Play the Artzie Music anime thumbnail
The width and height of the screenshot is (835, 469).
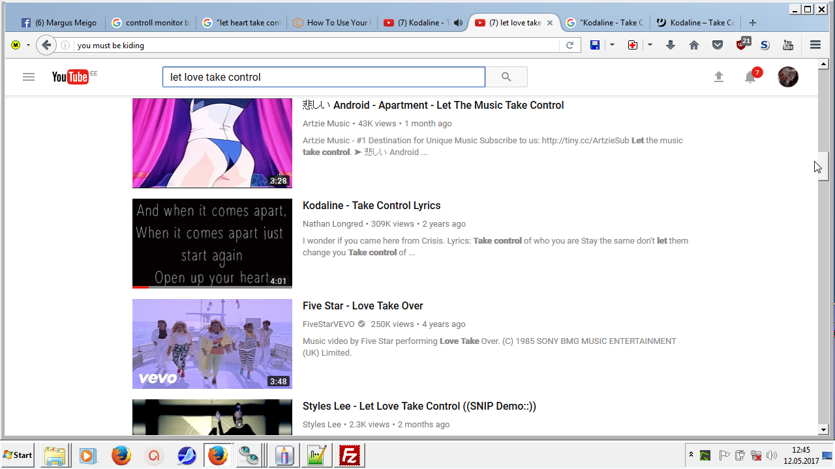[x=212, y=143]
